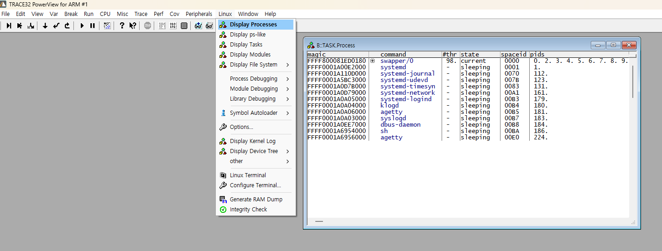
Task: Open the Peripherals menu in menu bar
Action: coord(198,14)
